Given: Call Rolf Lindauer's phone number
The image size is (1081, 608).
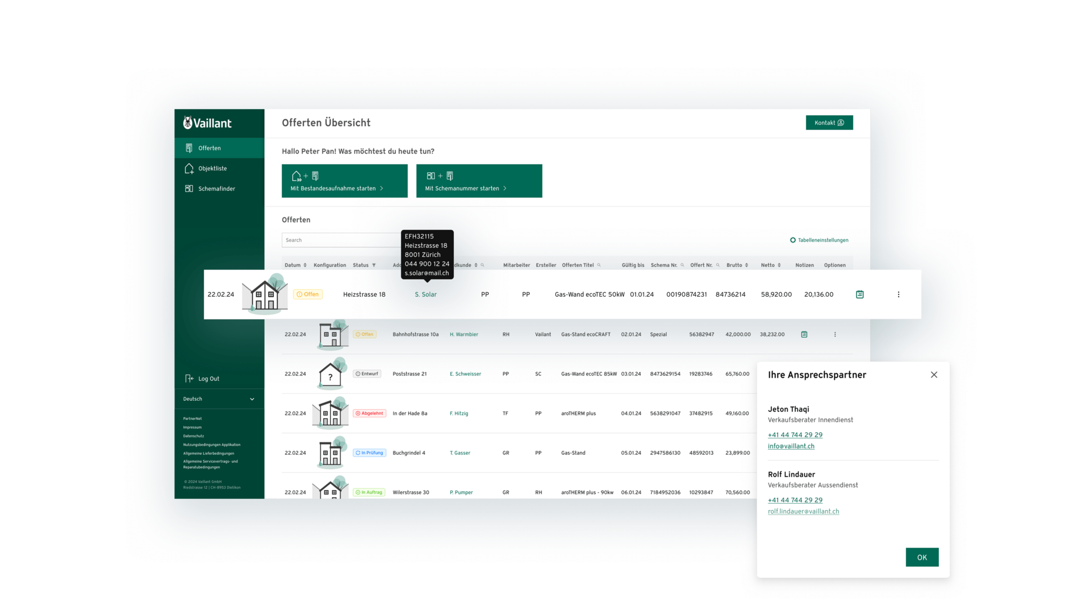Looking at the screenshot, I should tap(795, 500).
